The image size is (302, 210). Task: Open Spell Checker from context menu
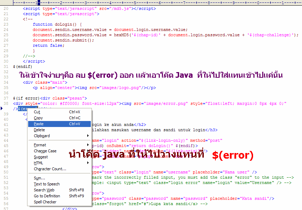pos(59,202)
